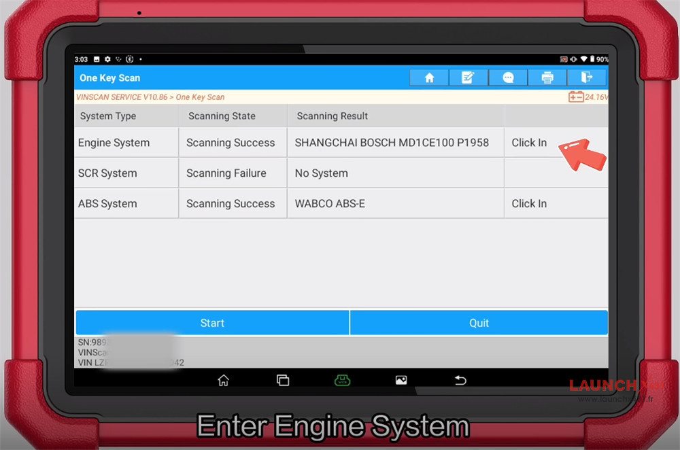Tap Android home navigation icon
680x450 pixels.
point(223,380)
